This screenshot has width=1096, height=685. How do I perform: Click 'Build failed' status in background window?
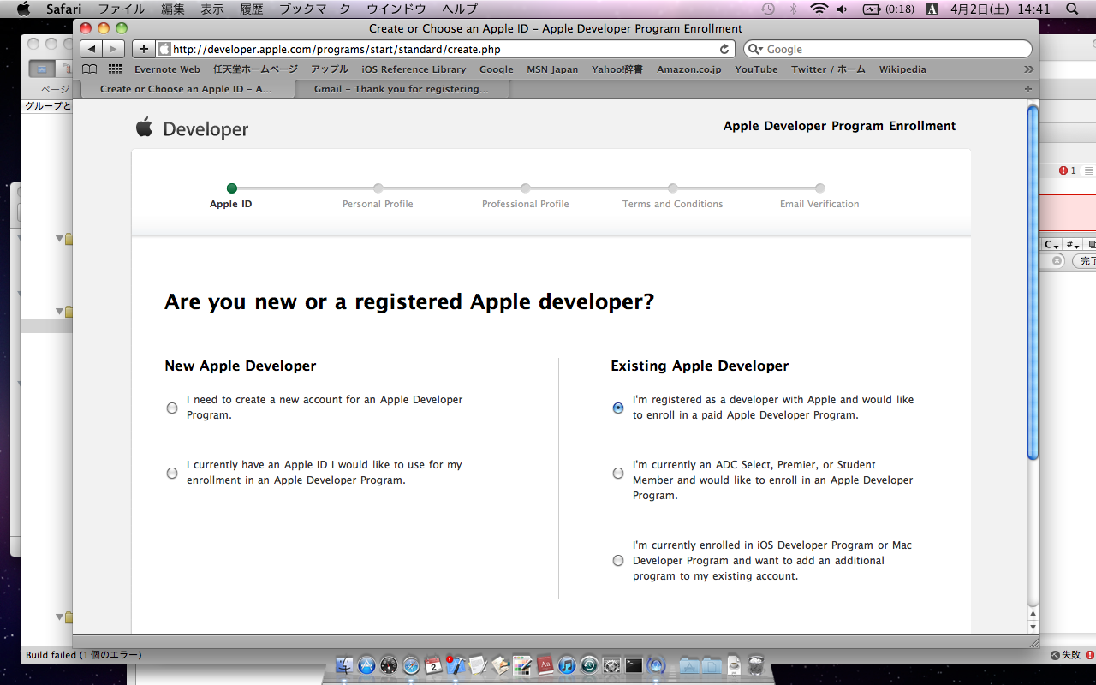point(84,655)
